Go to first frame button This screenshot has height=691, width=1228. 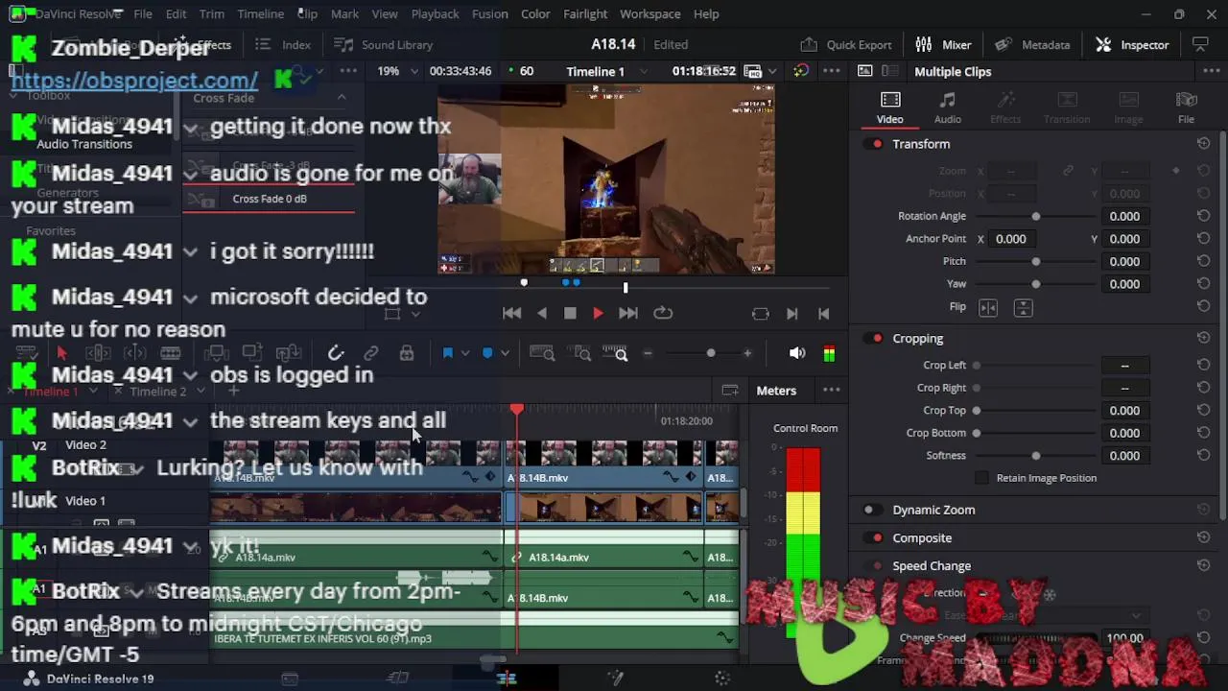512,313
